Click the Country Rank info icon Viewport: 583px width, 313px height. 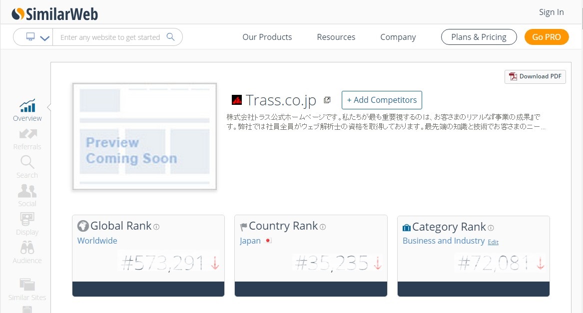click(323, 227)
